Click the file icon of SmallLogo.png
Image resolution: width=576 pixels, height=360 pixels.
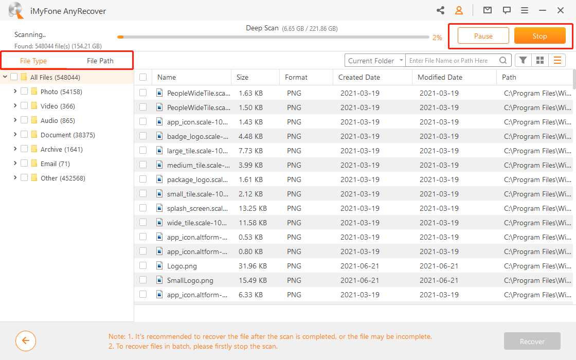(159, 280)
